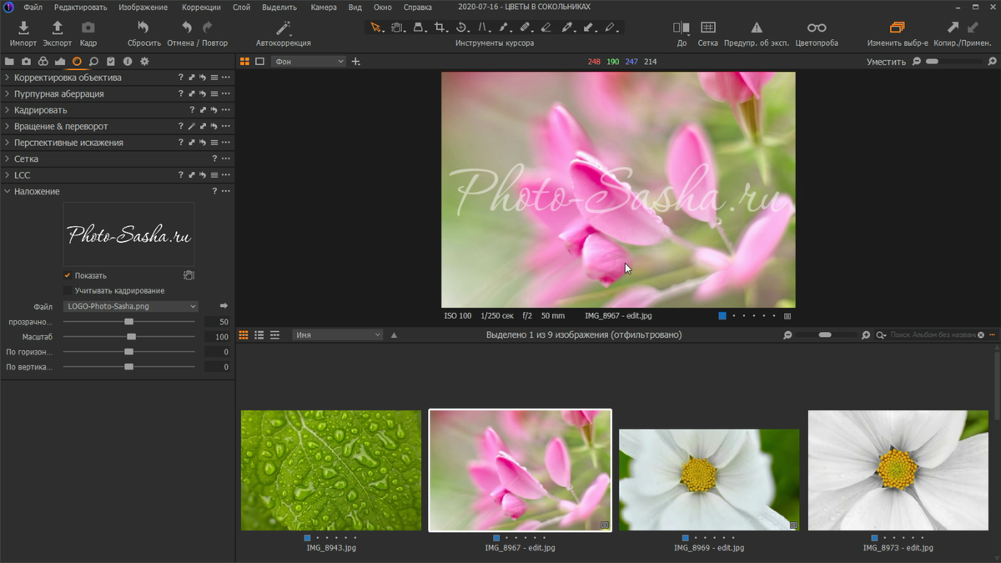Viewport: 1001px width, 563px height.
Task: Click the exposure warning triangle icon
Action: point(756,28)
